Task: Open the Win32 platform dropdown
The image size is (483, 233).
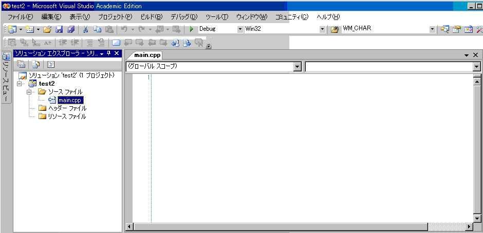Action: 323,29
